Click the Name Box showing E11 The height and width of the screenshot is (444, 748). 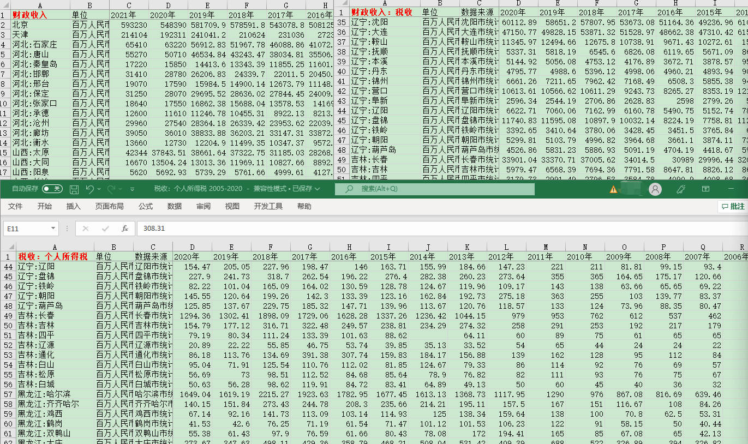[x=26, y=229]
